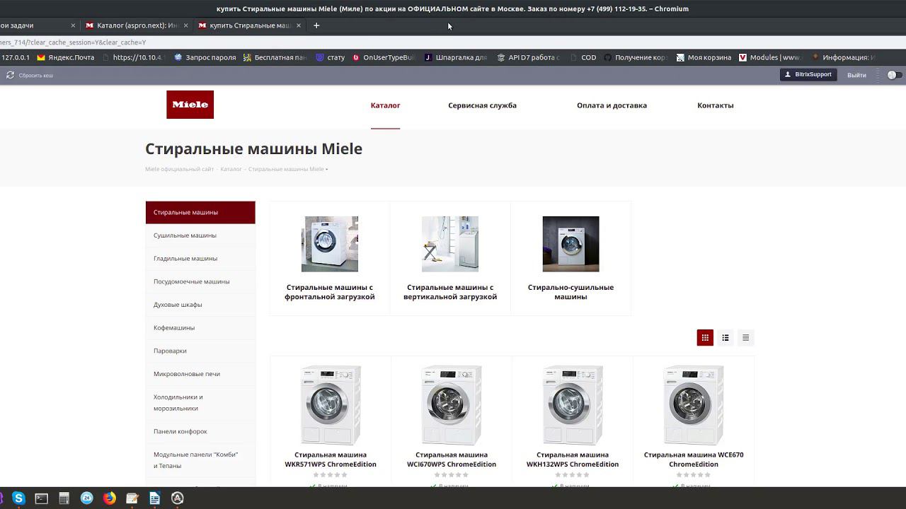Screen dimensions: 906x509
Task: Open top-loading washing machines category image
Action: point(450,244)
